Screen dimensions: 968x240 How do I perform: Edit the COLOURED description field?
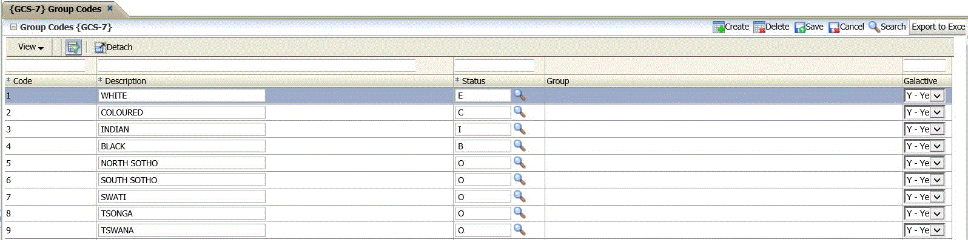pos(182,112)
